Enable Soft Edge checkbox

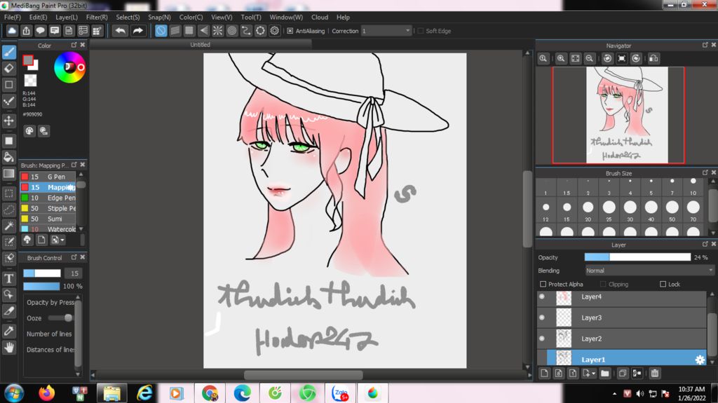[421, 31]
